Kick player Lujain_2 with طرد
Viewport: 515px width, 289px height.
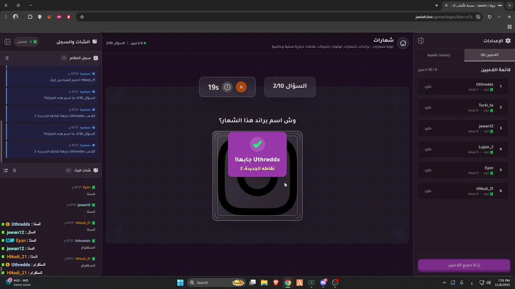click(427, 149)
